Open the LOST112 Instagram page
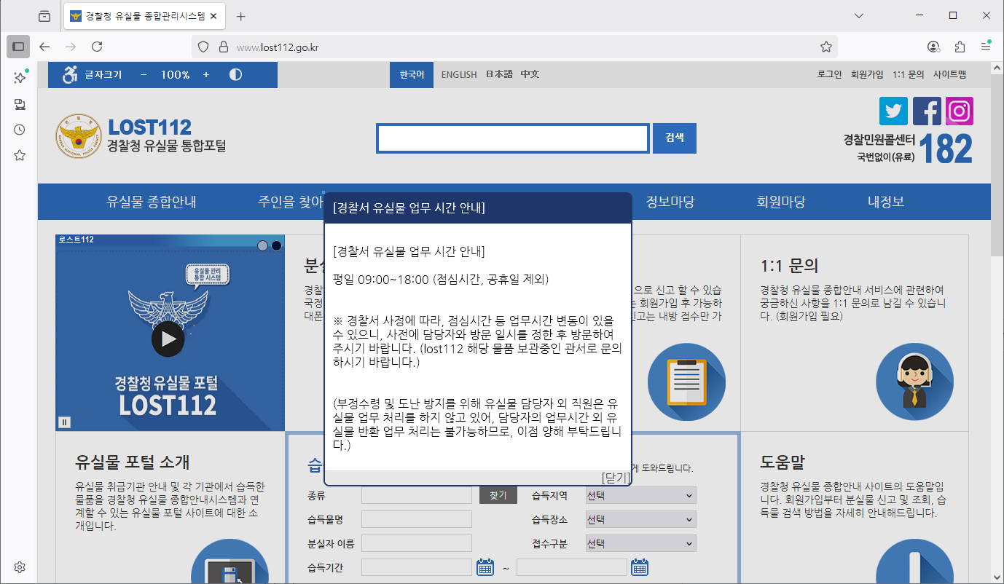 [959, 111]
